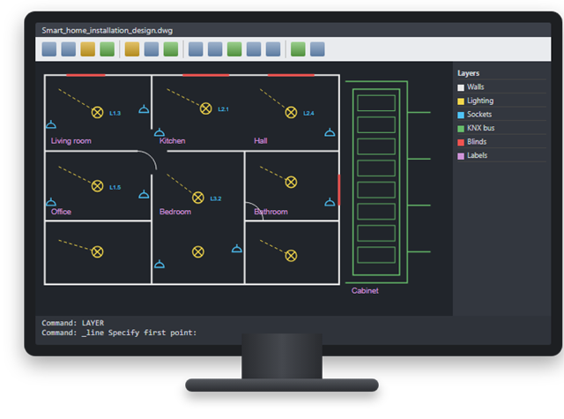Click the 'Hall' room label
Screen dimensions: 564x419
click(261, 141)
